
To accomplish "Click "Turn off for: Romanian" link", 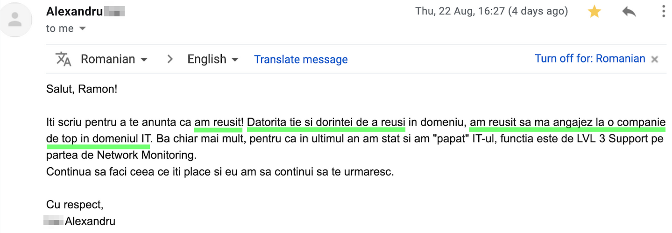I will 590,59.
